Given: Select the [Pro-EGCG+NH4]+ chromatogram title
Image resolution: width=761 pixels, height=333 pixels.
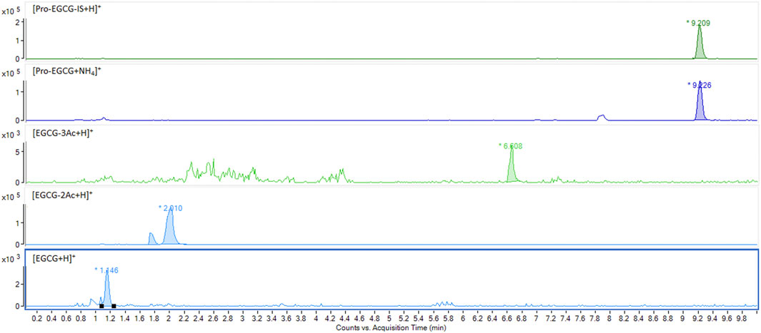Looking at the screenshot, I should 66,71.
